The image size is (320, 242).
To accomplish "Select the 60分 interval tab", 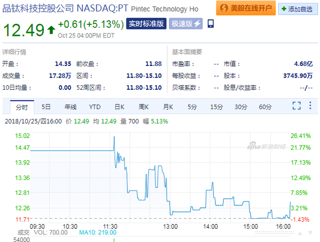I will pyautogui.click(x=265, y=107).
